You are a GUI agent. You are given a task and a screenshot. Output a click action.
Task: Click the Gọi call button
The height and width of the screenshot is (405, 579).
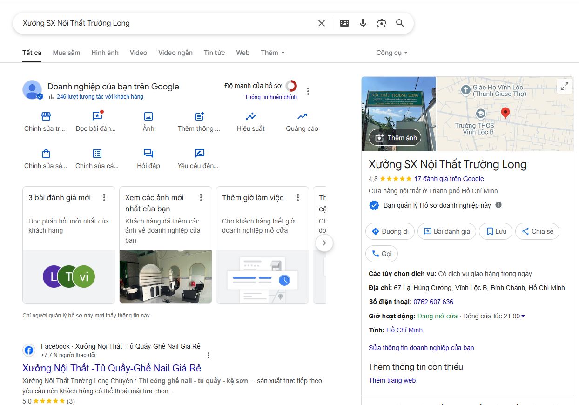point(382,254)
